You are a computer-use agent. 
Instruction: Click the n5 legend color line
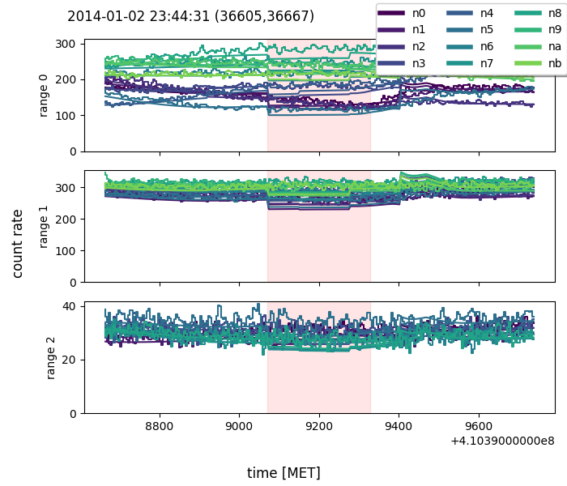(x=459, y=30)
